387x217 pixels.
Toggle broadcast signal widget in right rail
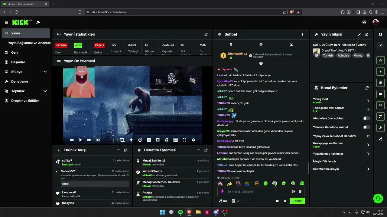point(380,105)
